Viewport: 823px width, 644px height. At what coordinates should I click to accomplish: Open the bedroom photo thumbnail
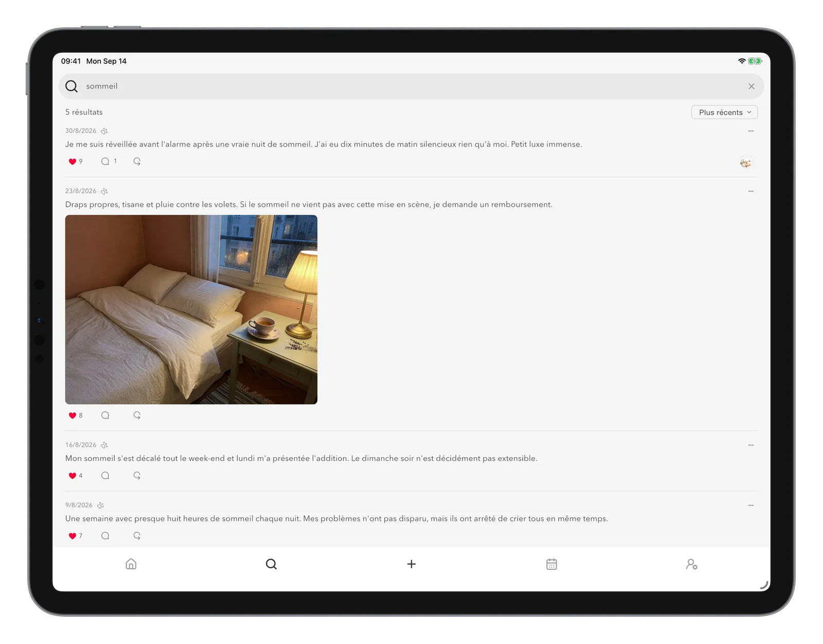[x=191, y=309]
